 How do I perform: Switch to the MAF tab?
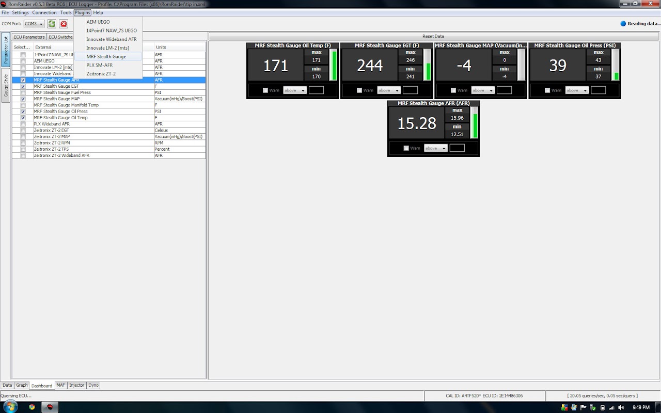[x=61, y=385]
